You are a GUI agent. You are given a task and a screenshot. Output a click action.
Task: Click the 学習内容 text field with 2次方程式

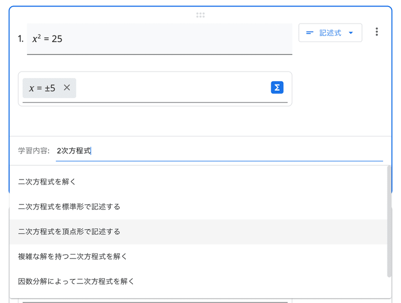(x=219, y=151)
